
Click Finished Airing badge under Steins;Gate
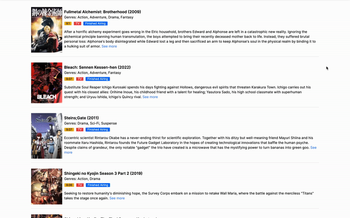98,129
